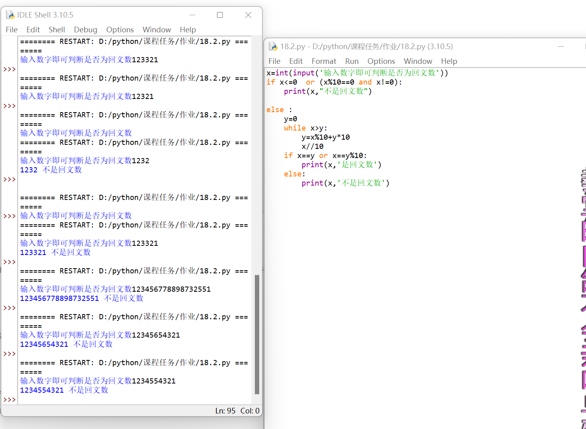Click the first 'else :' line in editor
This screenshot has width=586, height=429.
pos(279,109)
